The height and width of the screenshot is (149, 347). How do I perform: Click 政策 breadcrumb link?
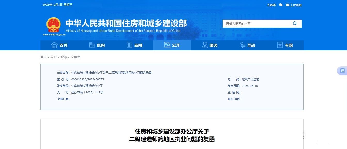64,57
